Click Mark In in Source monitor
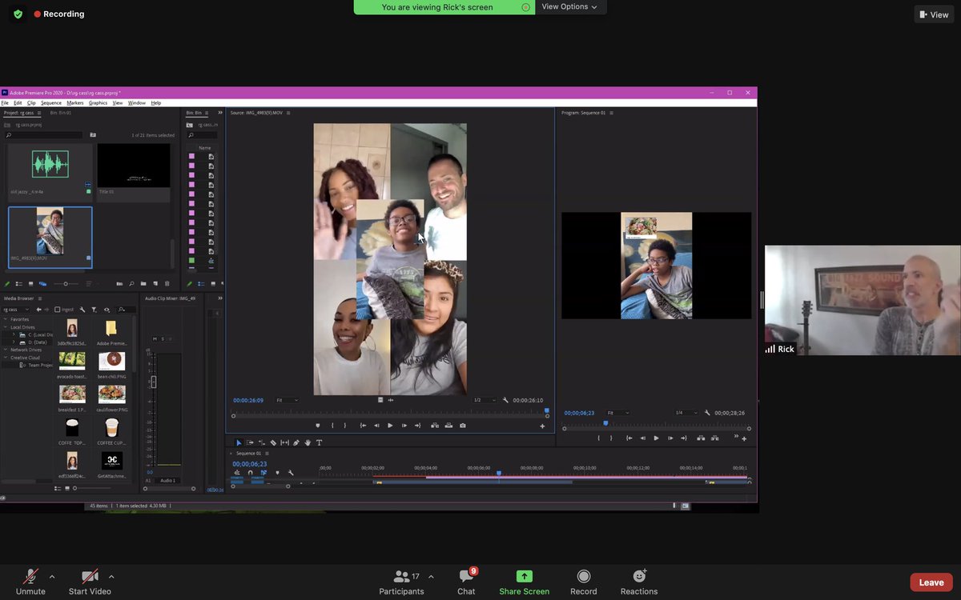 pyautogui.click(x=332, y=426)
